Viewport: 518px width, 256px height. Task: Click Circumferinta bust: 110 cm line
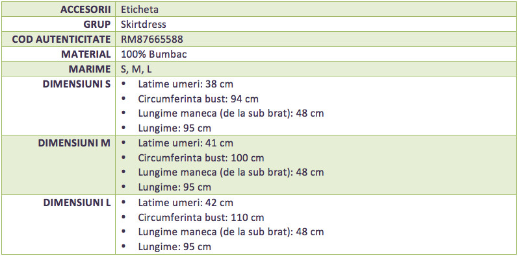201,218
